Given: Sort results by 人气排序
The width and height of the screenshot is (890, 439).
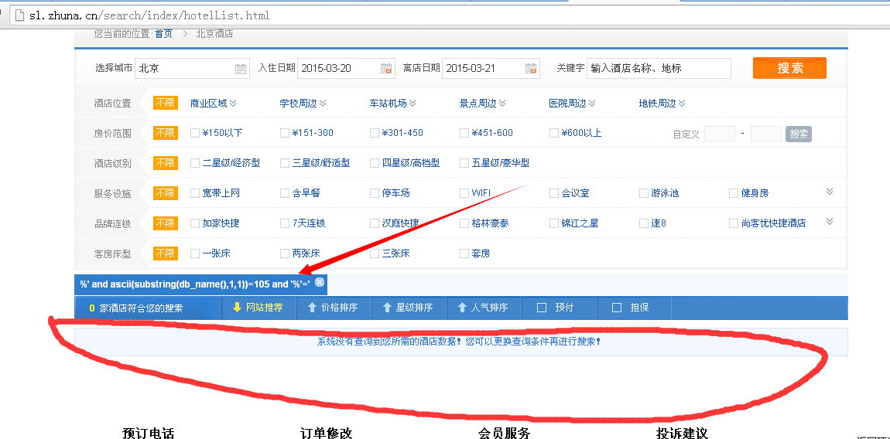Looking at the screenshot, I should tap(484, 308).
